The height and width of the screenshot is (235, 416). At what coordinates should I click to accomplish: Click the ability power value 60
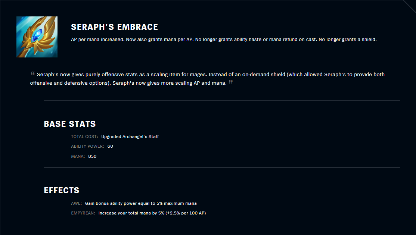pos(110,146)
